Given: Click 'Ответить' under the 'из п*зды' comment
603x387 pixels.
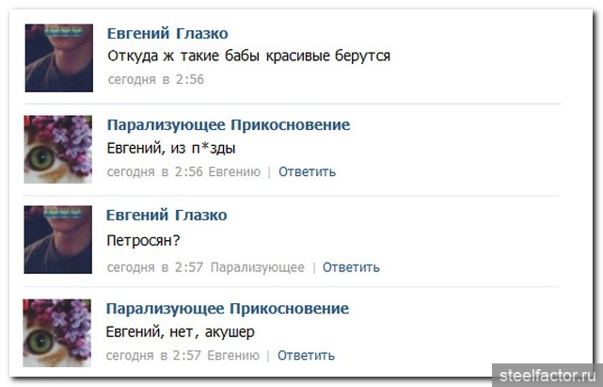Looking at the screenshot, I should [307, 171].
